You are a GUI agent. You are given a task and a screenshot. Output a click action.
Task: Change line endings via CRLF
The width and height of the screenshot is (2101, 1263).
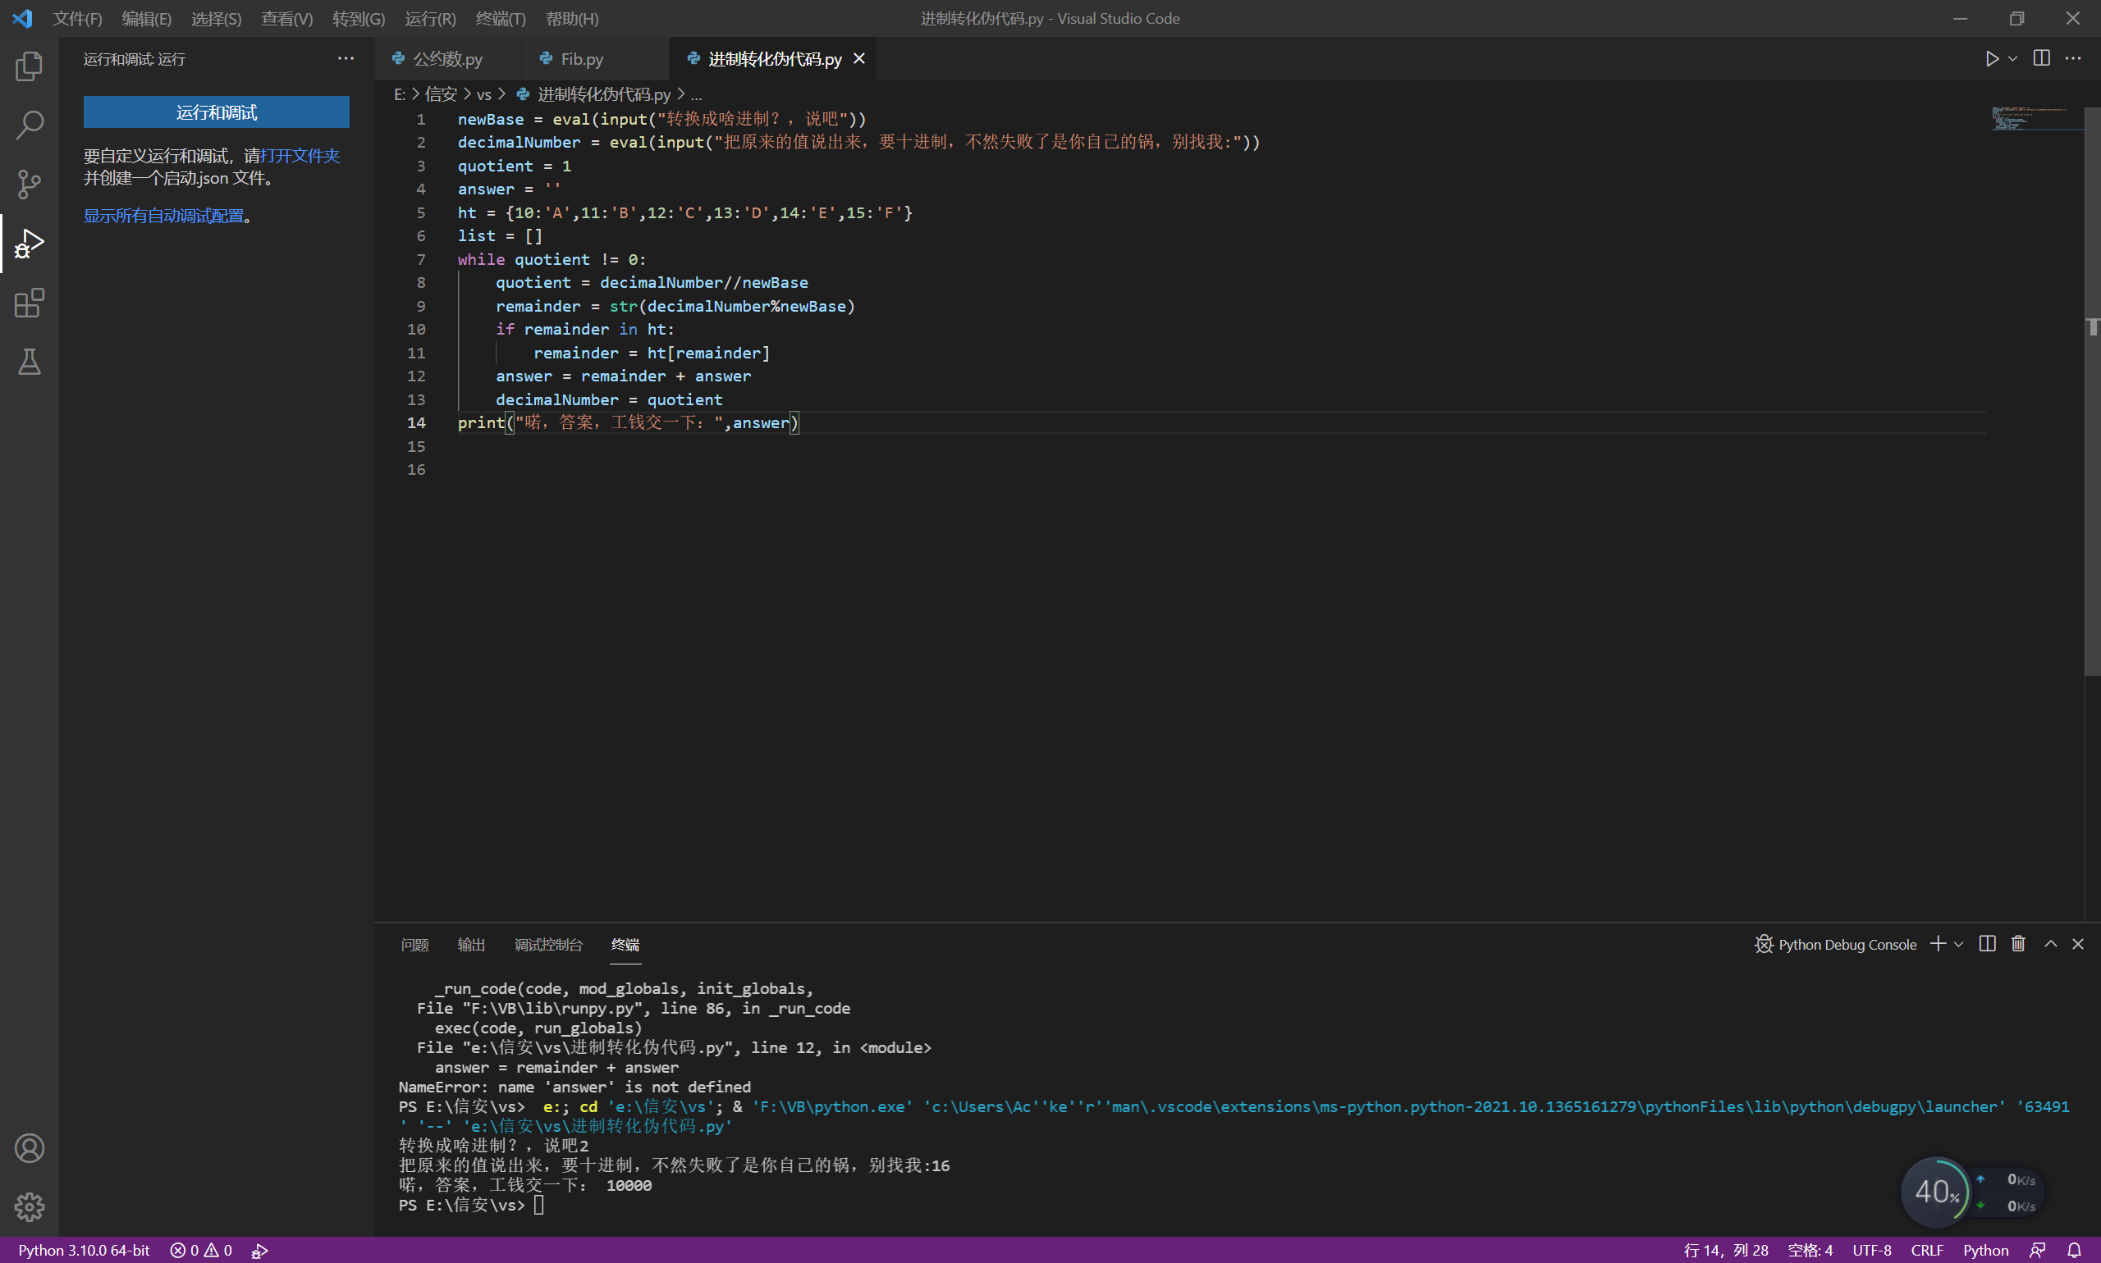point(1926,1250)
